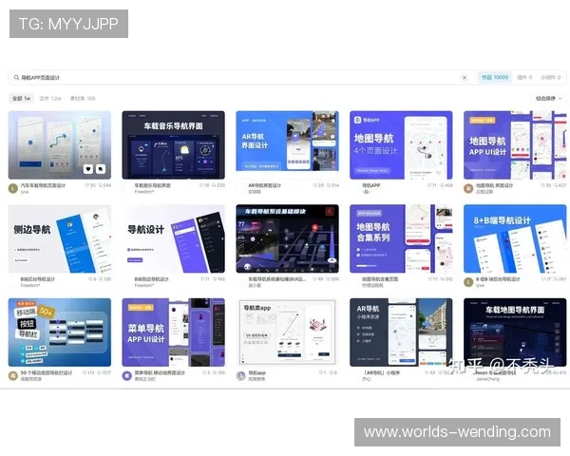
Task: Open the 车载地图导航界面 thumbnail
Action: 515,332
